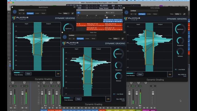Screen dimensions: 197x111
Task: Open Untitled preset menu in Main Voc plugin
Action: click(82, 35)
